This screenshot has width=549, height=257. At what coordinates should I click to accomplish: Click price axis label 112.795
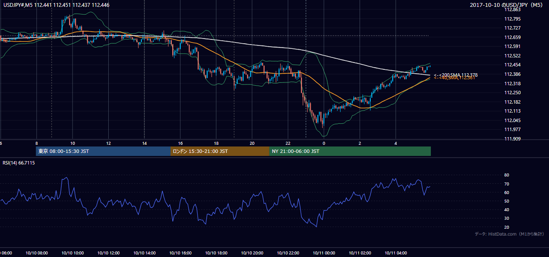pos(512,19)
